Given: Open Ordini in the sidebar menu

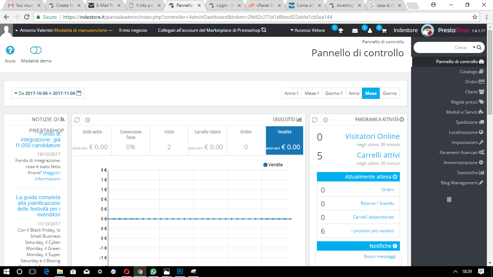Looking at the screenshot, I should [475, 82].
